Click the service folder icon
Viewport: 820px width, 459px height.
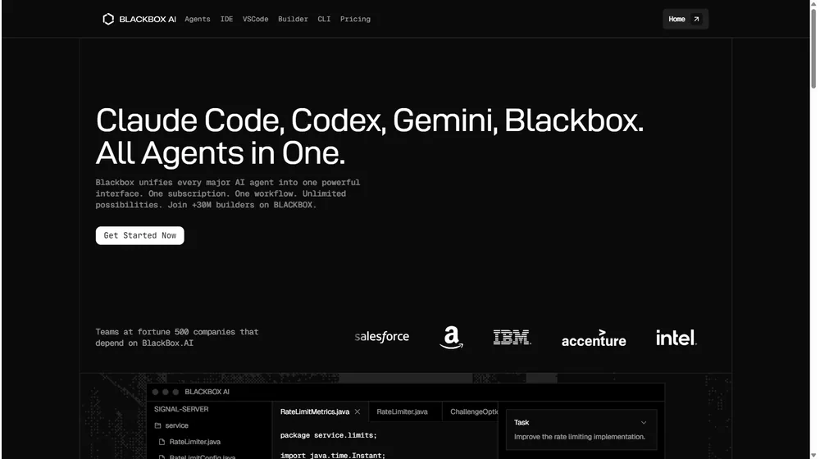(x=158, y=425)
